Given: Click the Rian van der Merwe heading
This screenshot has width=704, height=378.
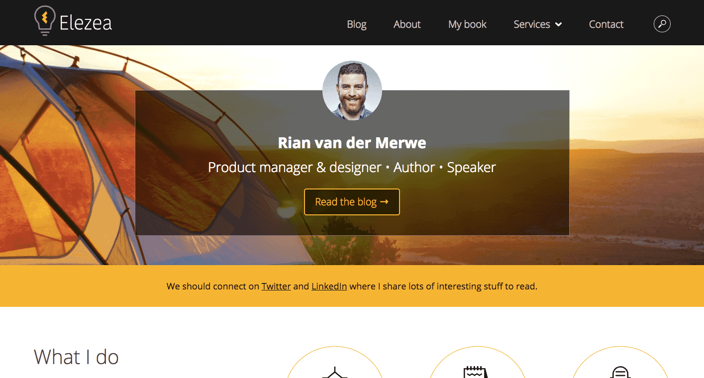Looking at the screenshot, I should [352, 143].
